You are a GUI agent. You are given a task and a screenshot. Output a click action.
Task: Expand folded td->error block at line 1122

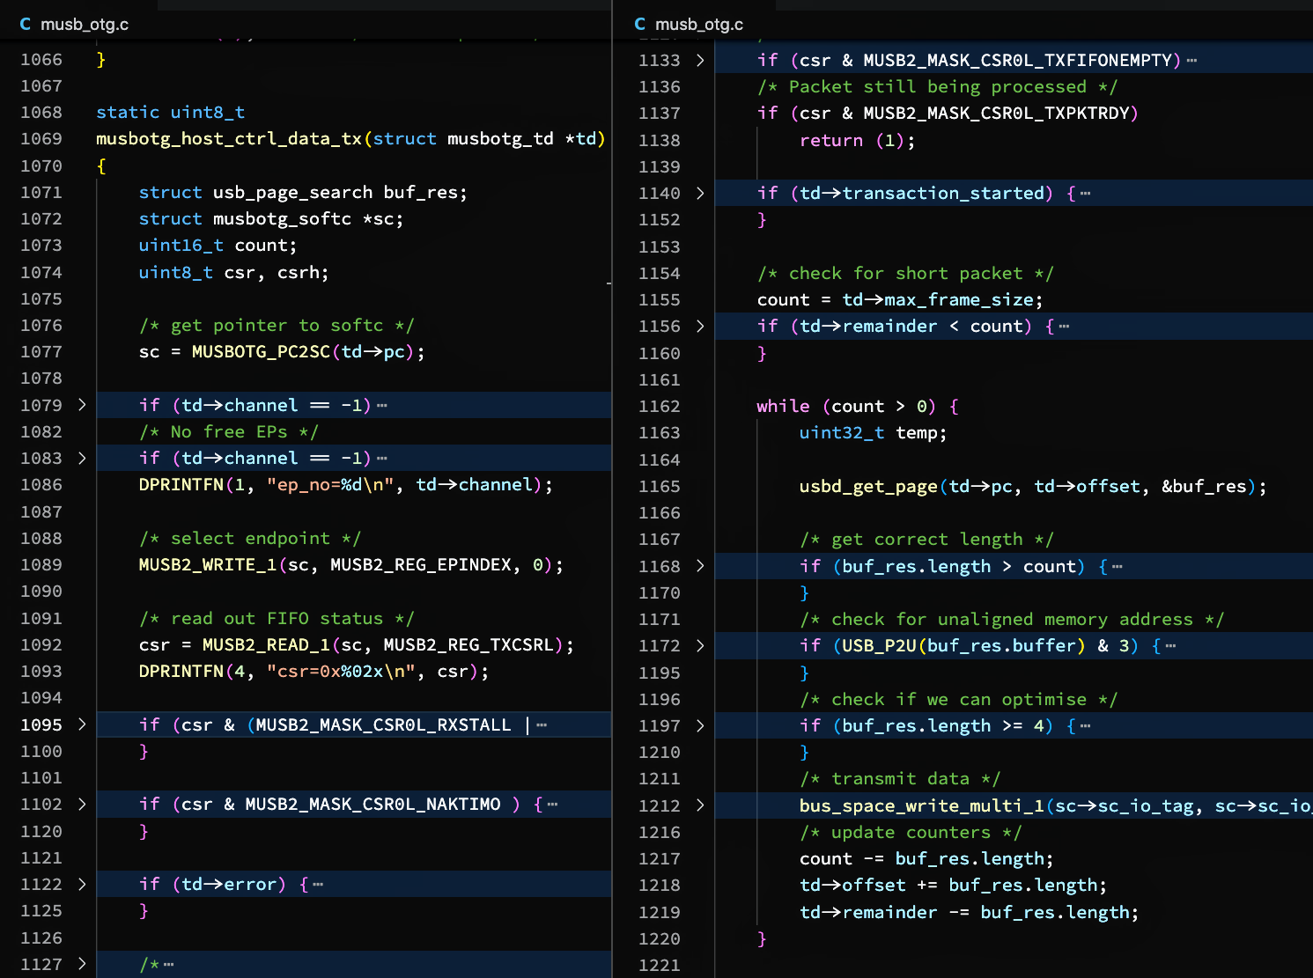pyautogui.click(x=82, y=884)
